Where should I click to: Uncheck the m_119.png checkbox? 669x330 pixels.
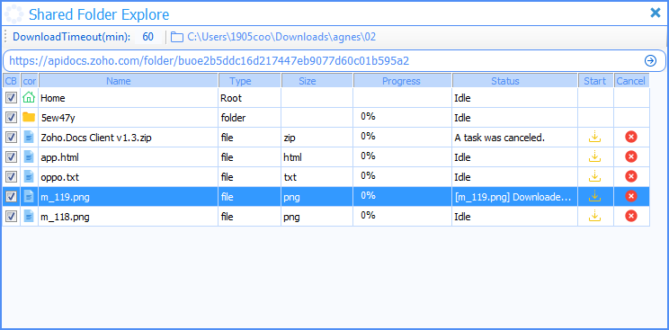(11, 196)
